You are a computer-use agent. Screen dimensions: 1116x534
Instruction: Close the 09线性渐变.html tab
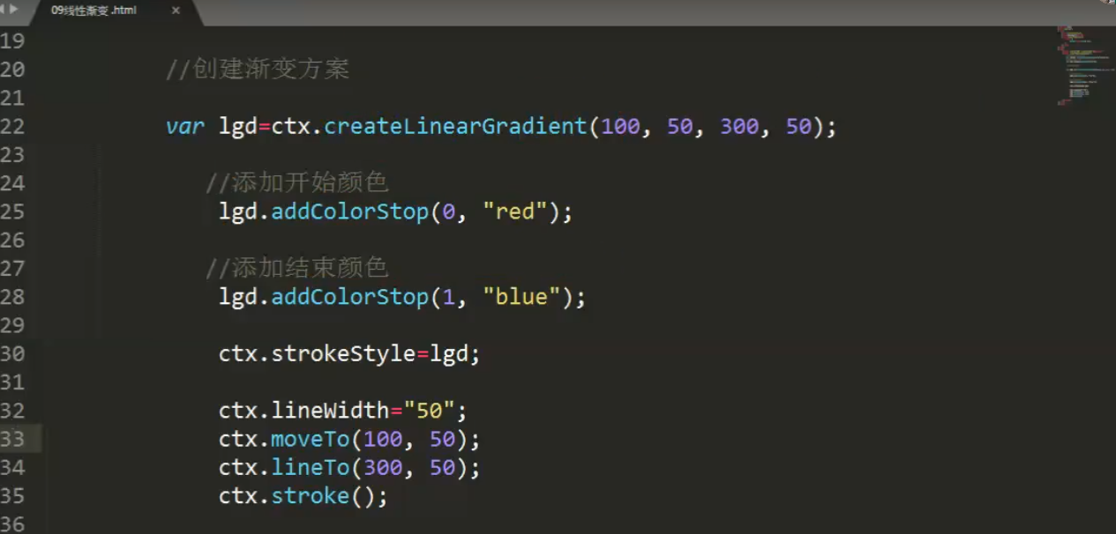tap(176, 11)
